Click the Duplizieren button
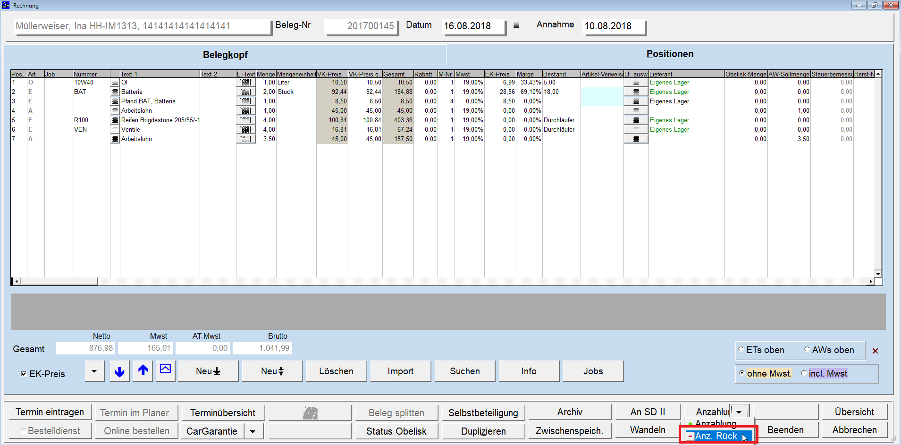Image resolution: width=901 pixels, height=445 pixels. coord(483,431)
